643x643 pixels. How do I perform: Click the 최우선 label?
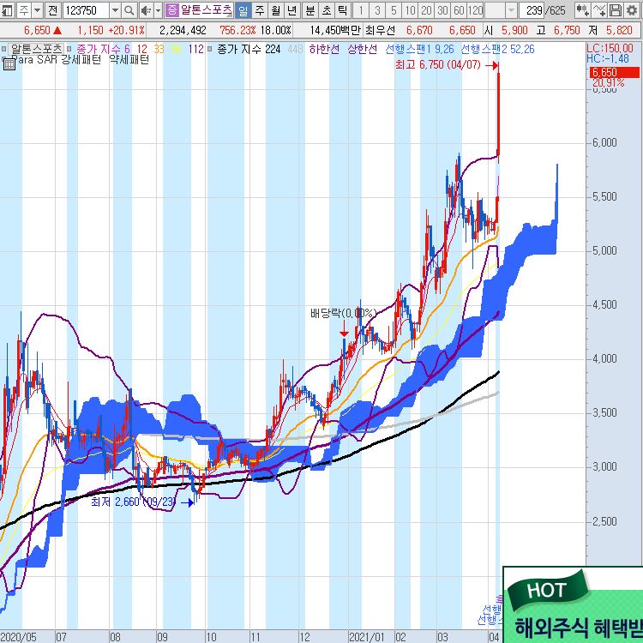[x=381, y=30]
